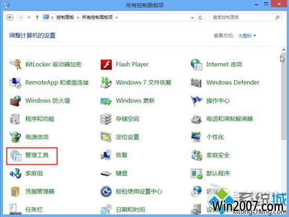
Task: Select the 控制面板 breadcrumb
Action: pos(65,17)
